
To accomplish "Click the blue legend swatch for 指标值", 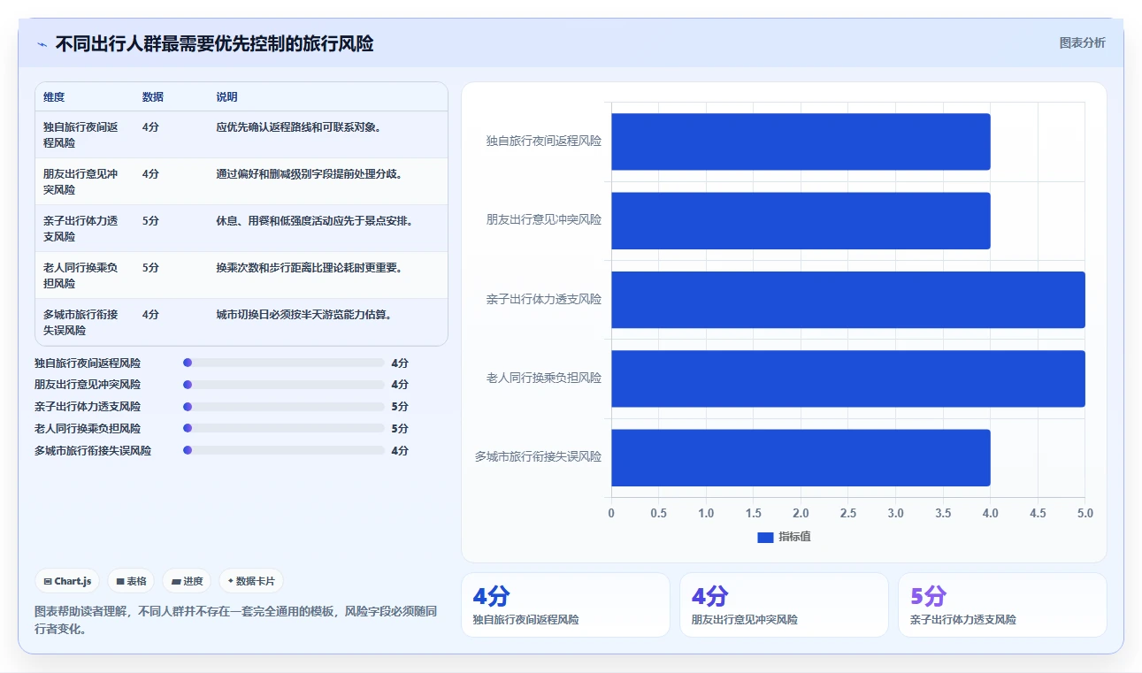I will (765, 538).
